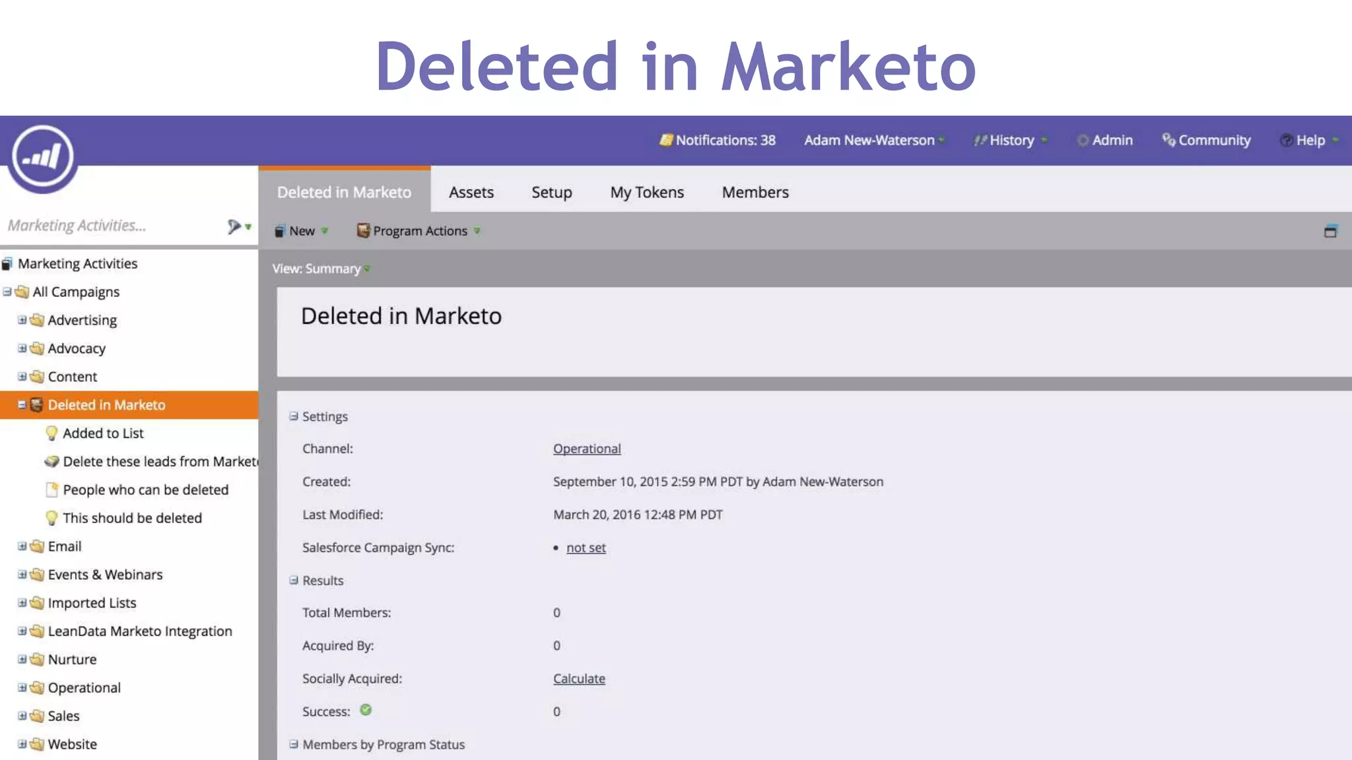This screenshot has height=760, width=1352.
Task: Collapse the Results section
Action: coord(294,581)
